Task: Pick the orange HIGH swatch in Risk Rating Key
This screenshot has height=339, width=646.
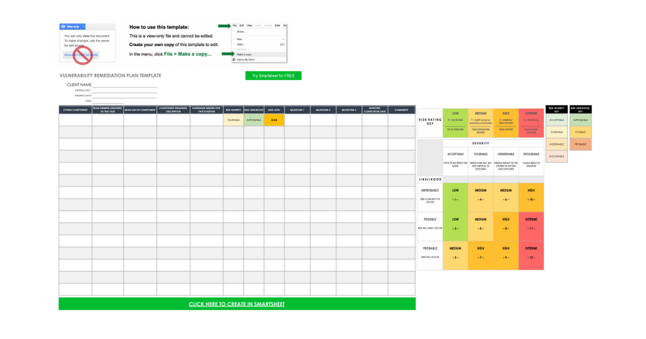Action: click(506, 122)
